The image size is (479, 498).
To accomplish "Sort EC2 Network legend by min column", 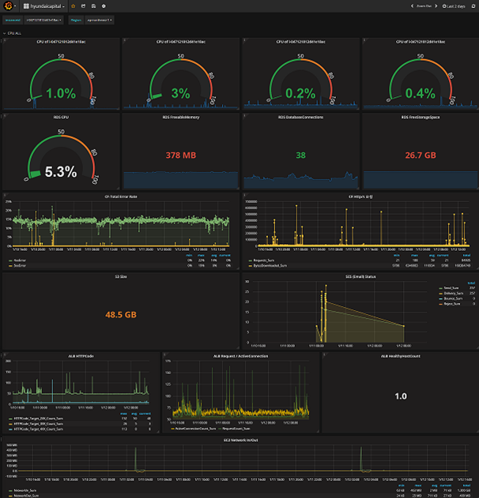I will pos(401,485).
